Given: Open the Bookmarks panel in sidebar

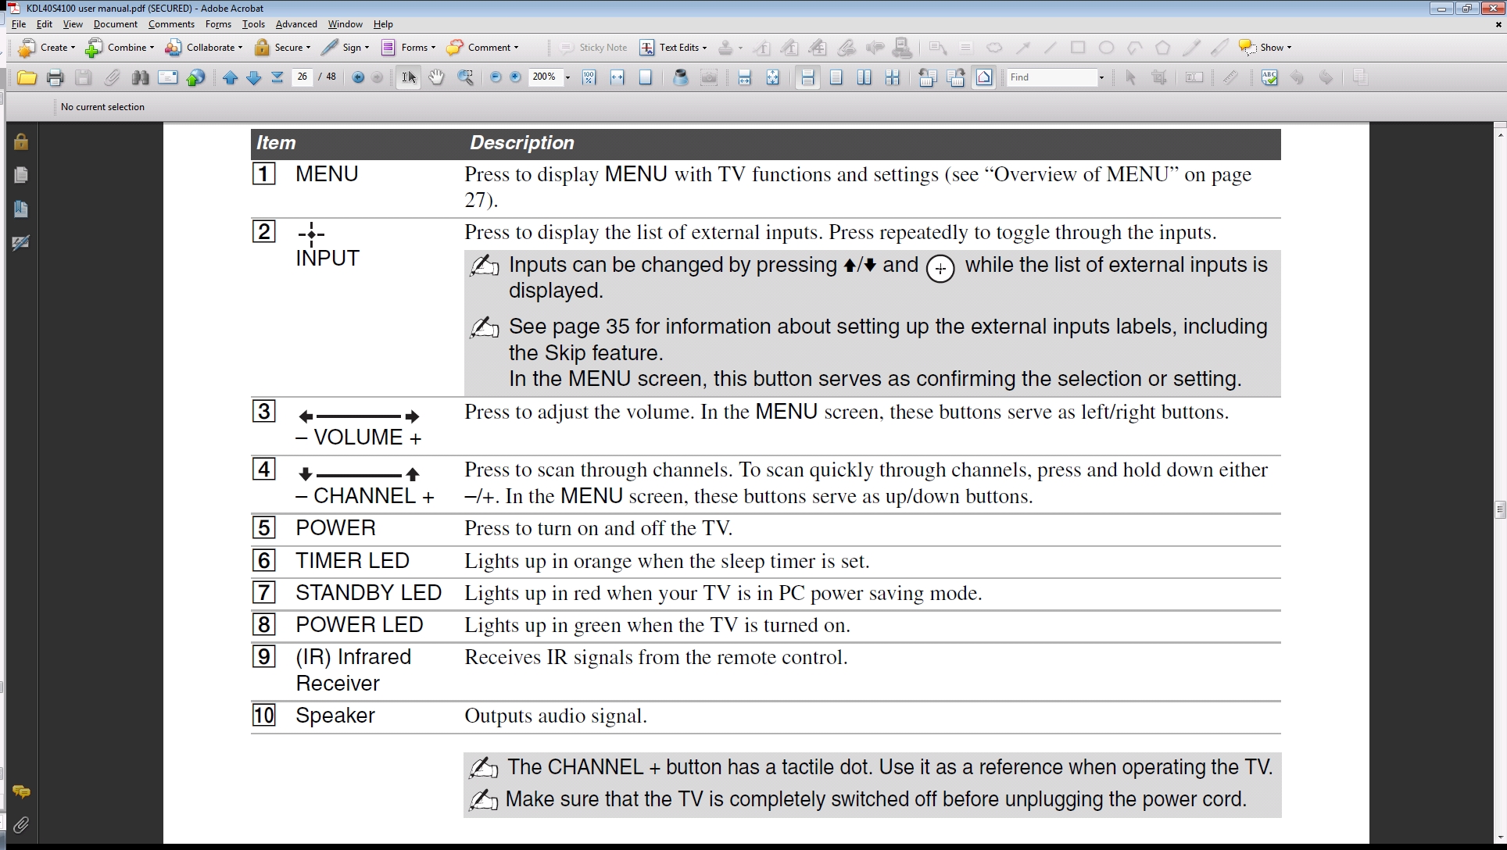Looking at the screenshot, I should click(x=21, y=209).
